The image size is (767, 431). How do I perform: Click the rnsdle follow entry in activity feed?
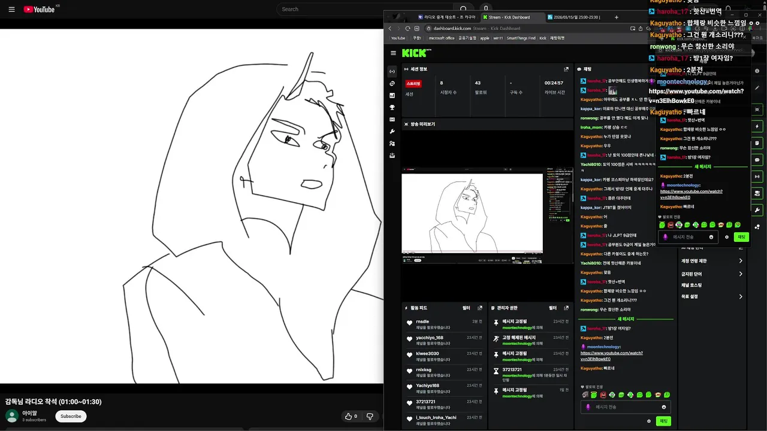coord(443,324)
